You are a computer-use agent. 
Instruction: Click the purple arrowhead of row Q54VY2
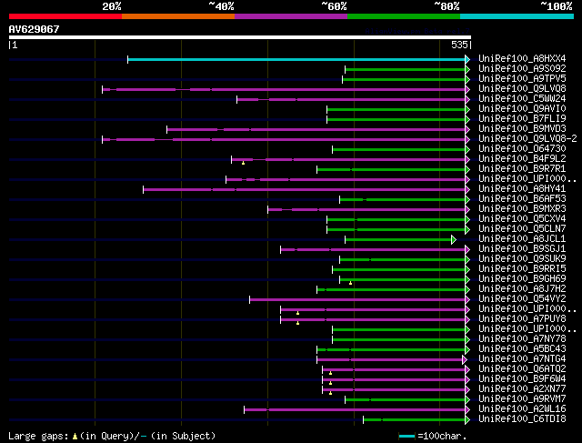(467, 299)
